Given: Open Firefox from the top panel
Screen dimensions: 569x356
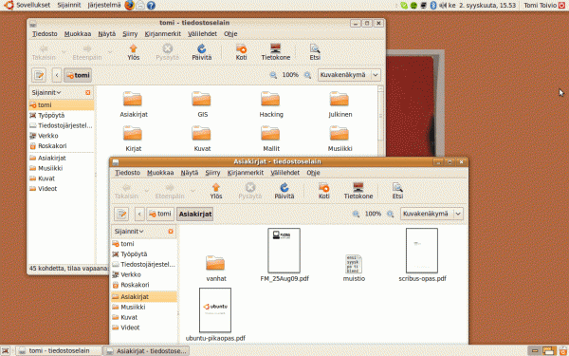Looking at the screenshot, I should click(x=129, y=5).
